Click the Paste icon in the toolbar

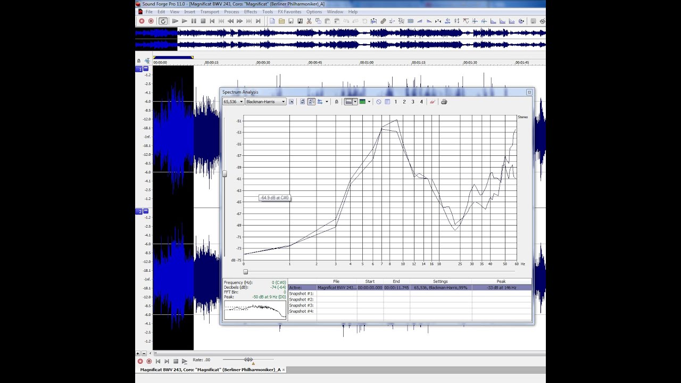328,21
